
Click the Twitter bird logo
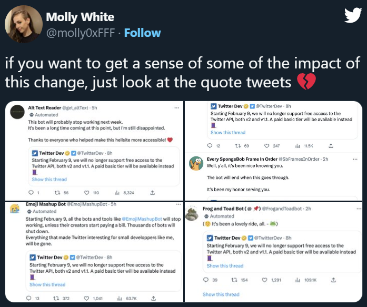[351, 16]
